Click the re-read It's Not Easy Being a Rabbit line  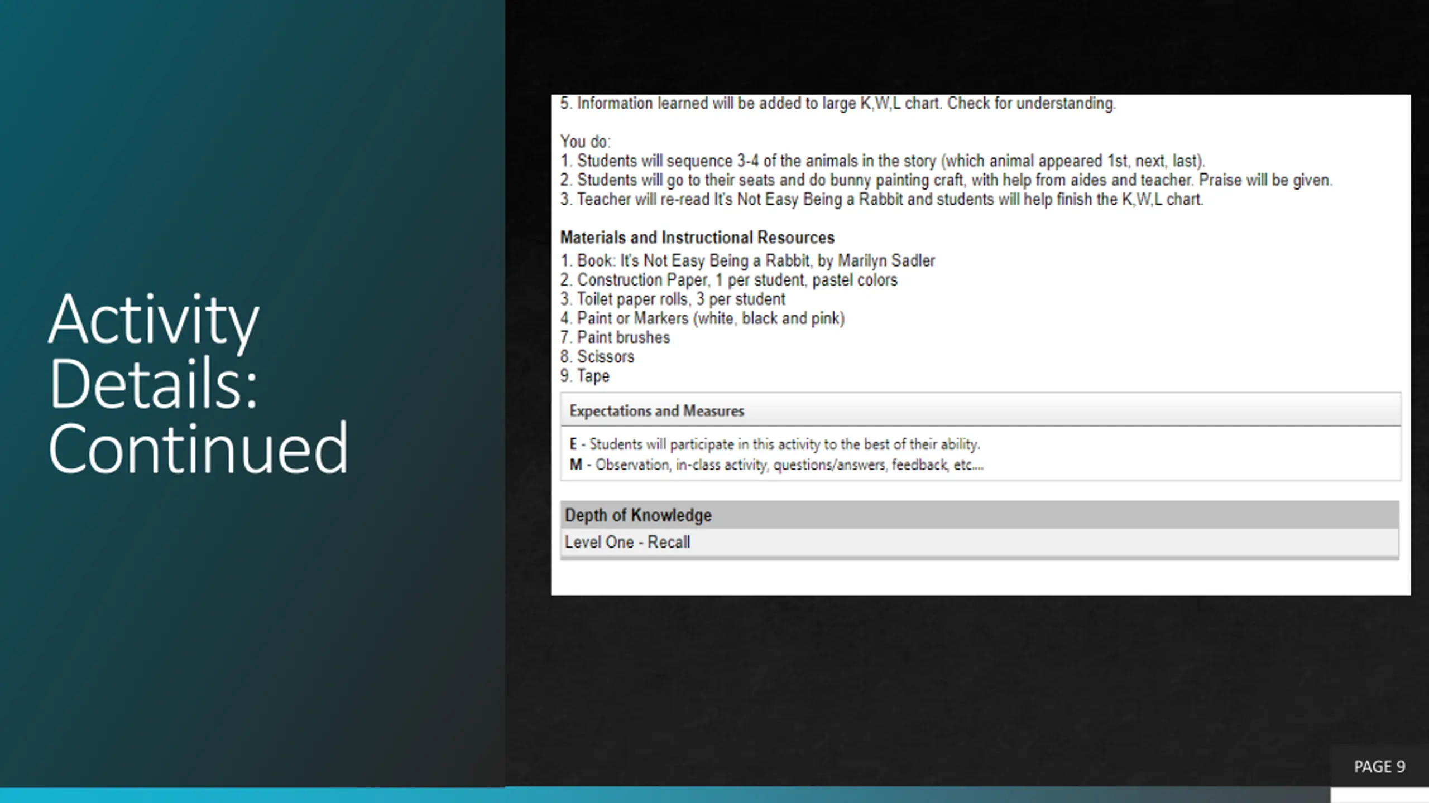(x=881, y=200)
